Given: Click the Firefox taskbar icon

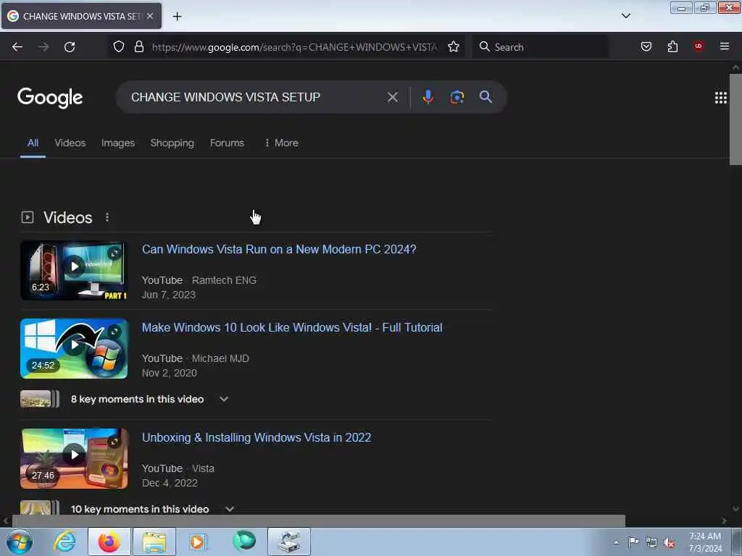Looking at the screenshot, I should pos(109,542).
